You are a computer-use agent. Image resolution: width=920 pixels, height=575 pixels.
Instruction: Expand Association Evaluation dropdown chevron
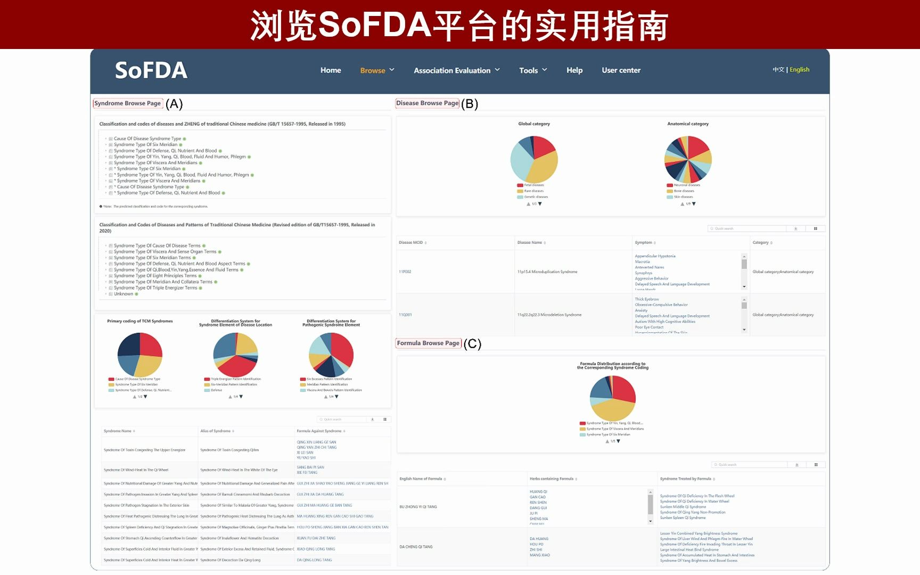[x=497, y=70]
